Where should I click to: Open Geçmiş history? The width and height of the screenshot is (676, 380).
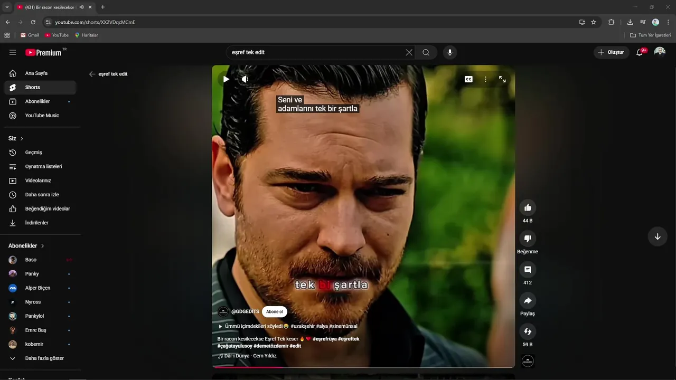point(40,153)
